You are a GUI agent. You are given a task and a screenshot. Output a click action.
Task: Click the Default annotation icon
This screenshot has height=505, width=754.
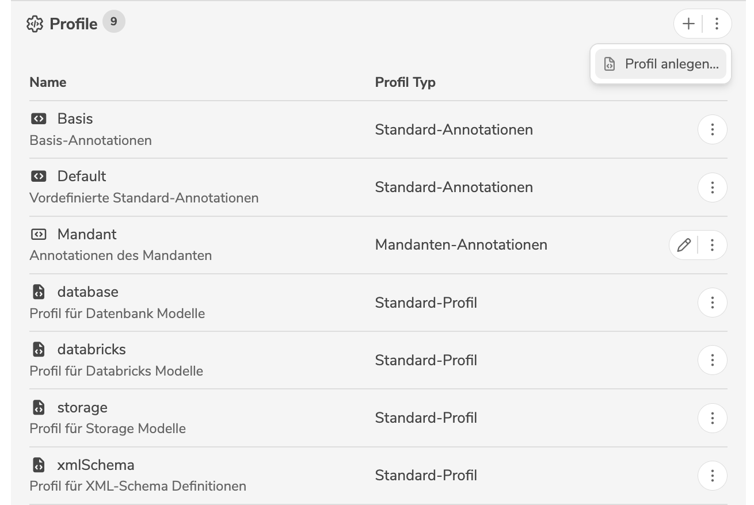click(38, 177)
